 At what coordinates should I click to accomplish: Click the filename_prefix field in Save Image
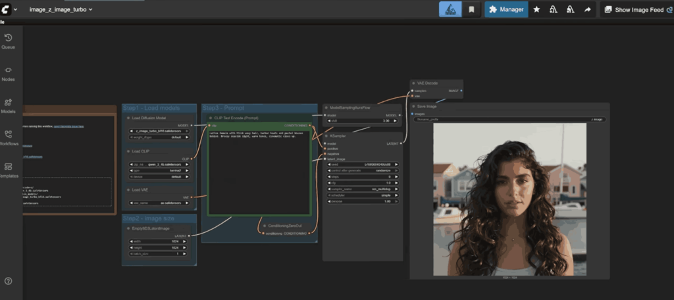[x=509, y=119]
